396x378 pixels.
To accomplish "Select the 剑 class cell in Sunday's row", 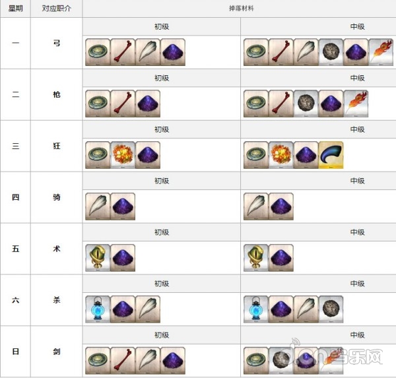I will (56, 352).
